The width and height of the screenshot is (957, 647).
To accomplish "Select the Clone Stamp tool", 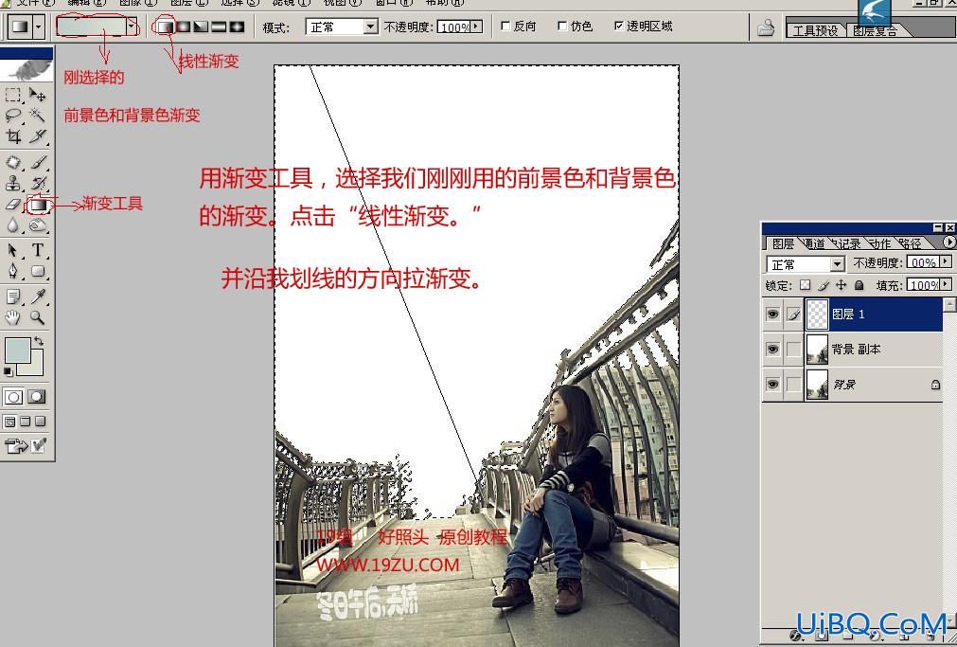I will [13, 183].
